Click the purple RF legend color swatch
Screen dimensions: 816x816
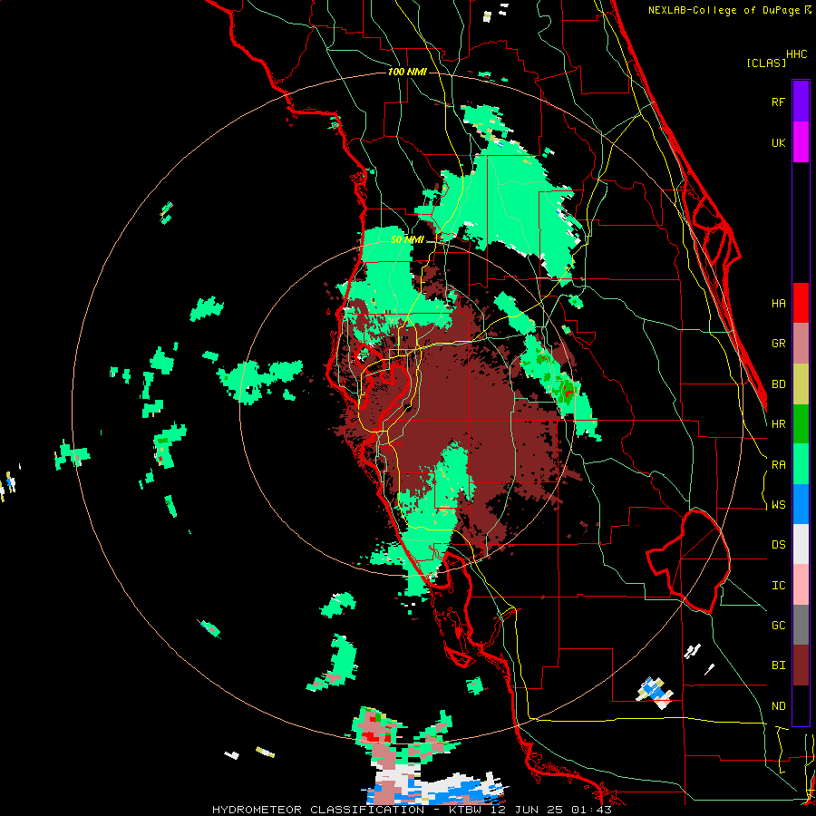coord(801,102)
